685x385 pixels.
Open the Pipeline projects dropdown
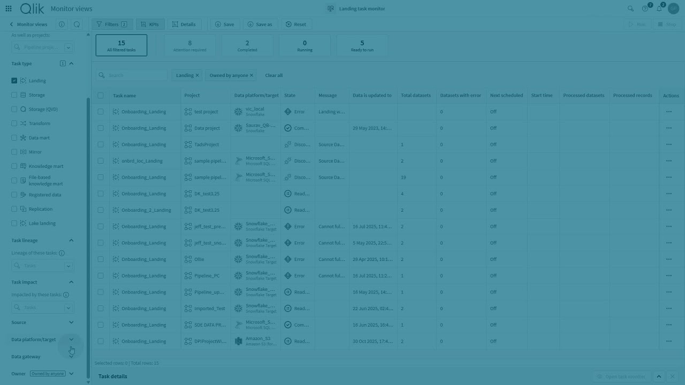[x=68, y=48]
